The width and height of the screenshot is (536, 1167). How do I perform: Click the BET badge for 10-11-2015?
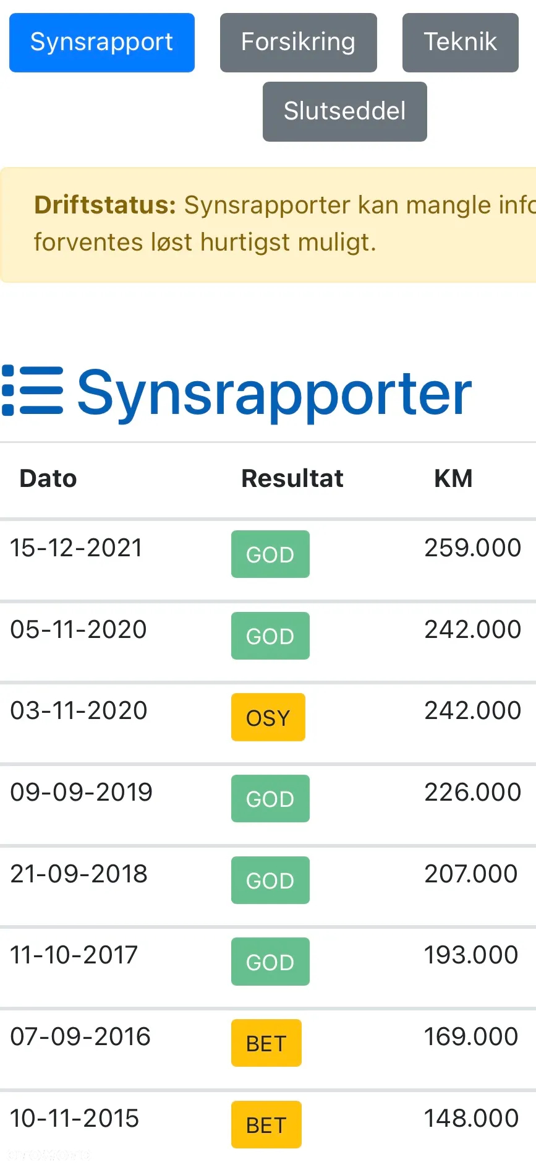pyautogui.click(x=266, y=1125)
